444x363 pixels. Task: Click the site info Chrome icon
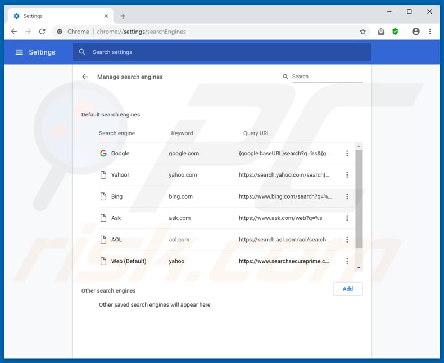[x=60, y=32]
